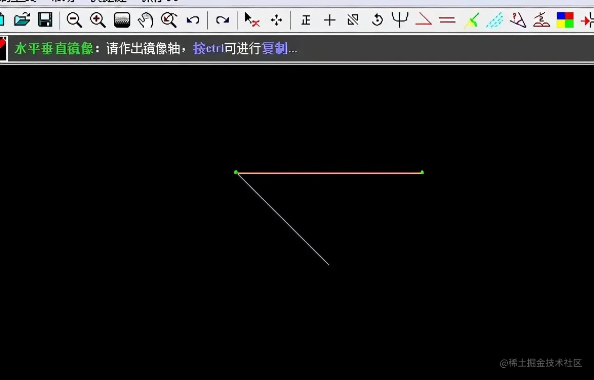Save the drawing with the floppy disk icon
The width and height of the screenshot is (594, 380).
(x=46, y=19)
